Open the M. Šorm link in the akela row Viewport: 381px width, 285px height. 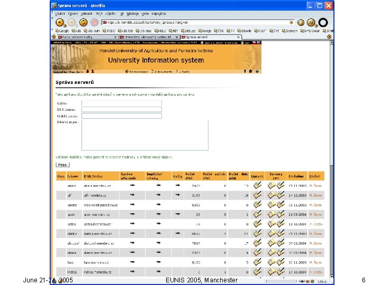315,186
